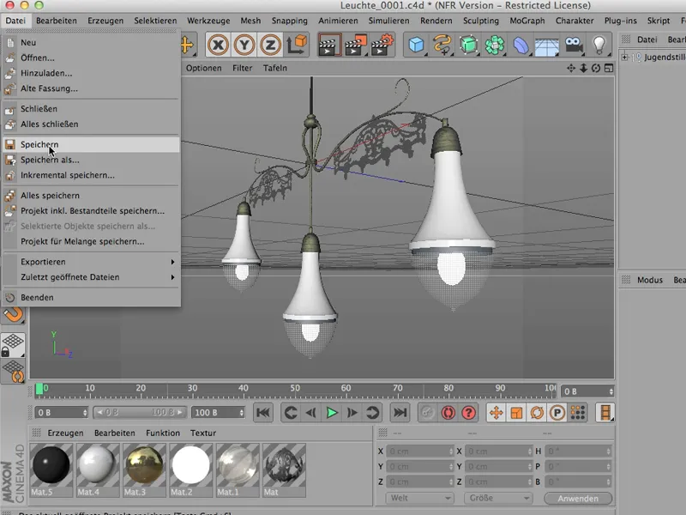This screenshot has height=515, width=686.
Task: Click frame 50 on timeline ruler
Action: [295, 389]
